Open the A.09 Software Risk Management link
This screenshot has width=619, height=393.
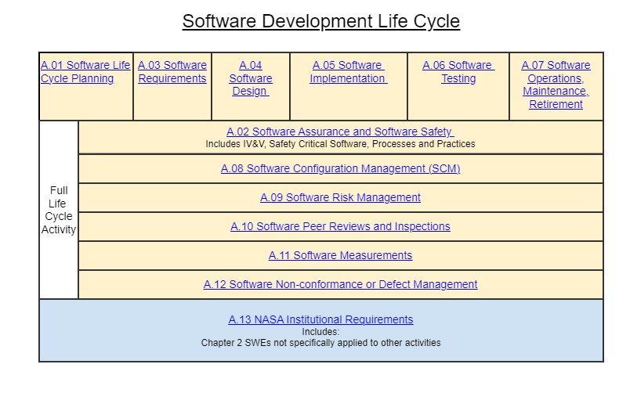click(340, 197)
